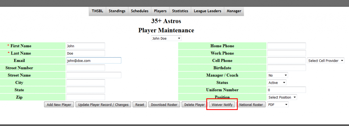The width and height of the screenshot is (349, 126).
Task: Click the Birthdate input field
Action: pyautogui.click(x=286, y=68)
